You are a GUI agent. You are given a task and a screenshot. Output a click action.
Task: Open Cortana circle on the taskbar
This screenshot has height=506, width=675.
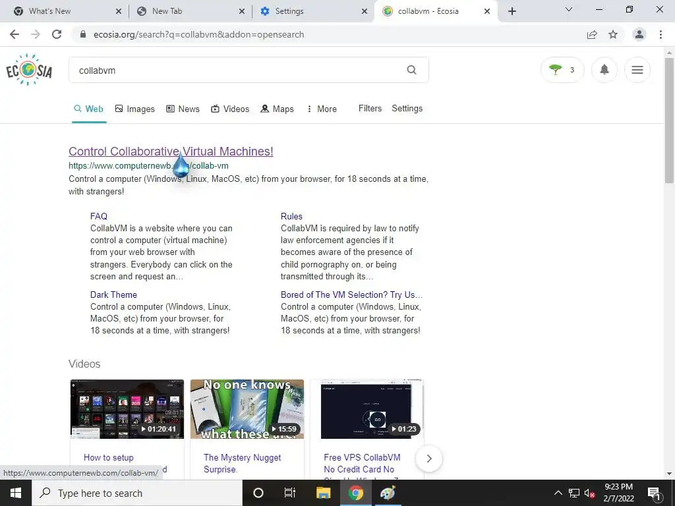258,493
